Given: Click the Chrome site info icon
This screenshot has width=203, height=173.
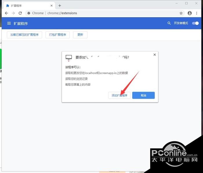Looking at the screenshot, I should pos(29,13).
